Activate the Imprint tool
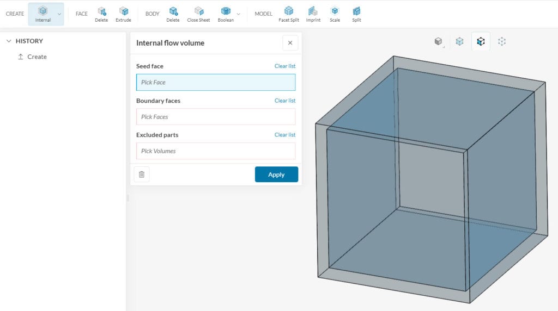The width and height of the screenshot is (558, 311). tap(313, 14)
